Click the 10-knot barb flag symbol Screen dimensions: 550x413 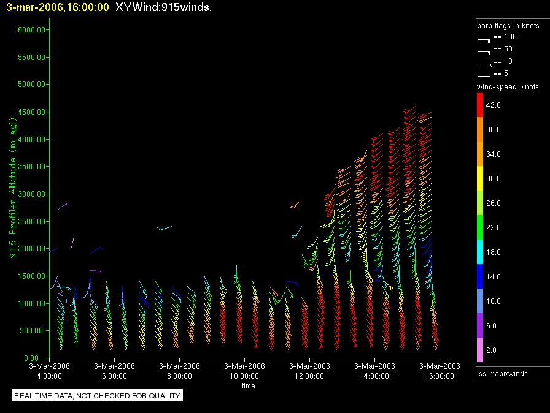coord(484,63)
